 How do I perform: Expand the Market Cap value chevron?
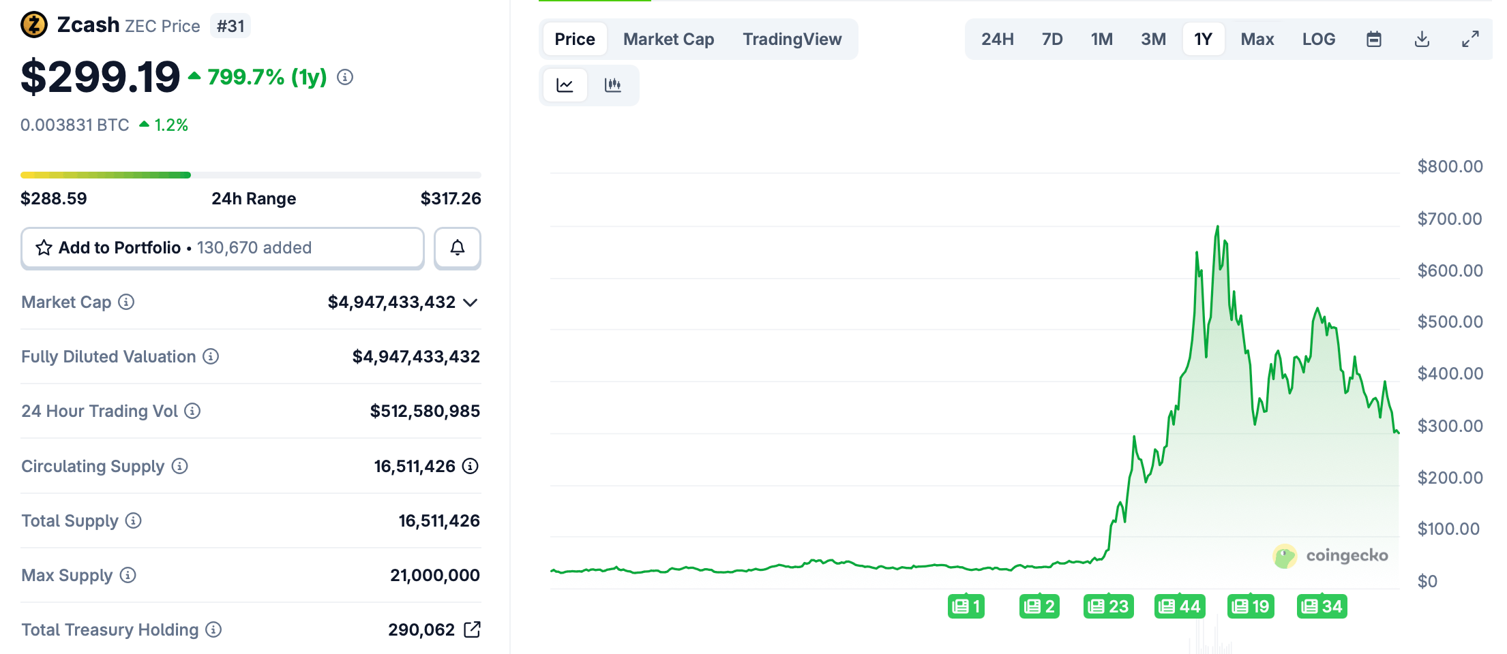(471, 302)
